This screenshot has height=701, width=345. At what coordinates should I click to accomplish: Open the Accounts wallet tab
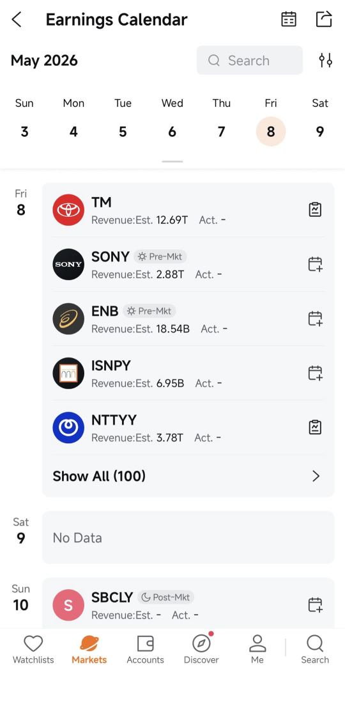click(145, 650)
